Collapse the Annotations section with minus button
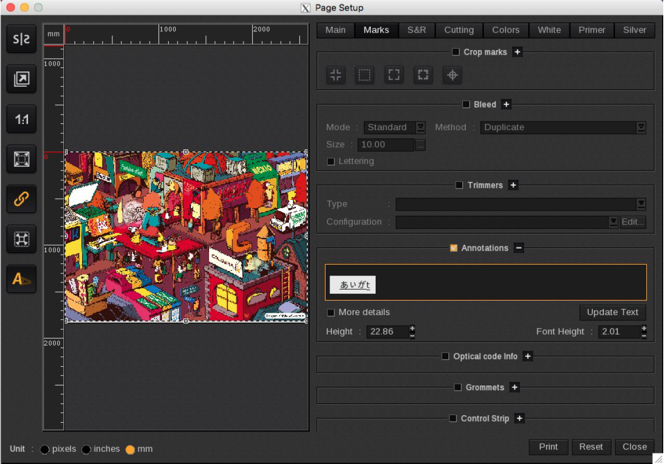 [519, 248]
